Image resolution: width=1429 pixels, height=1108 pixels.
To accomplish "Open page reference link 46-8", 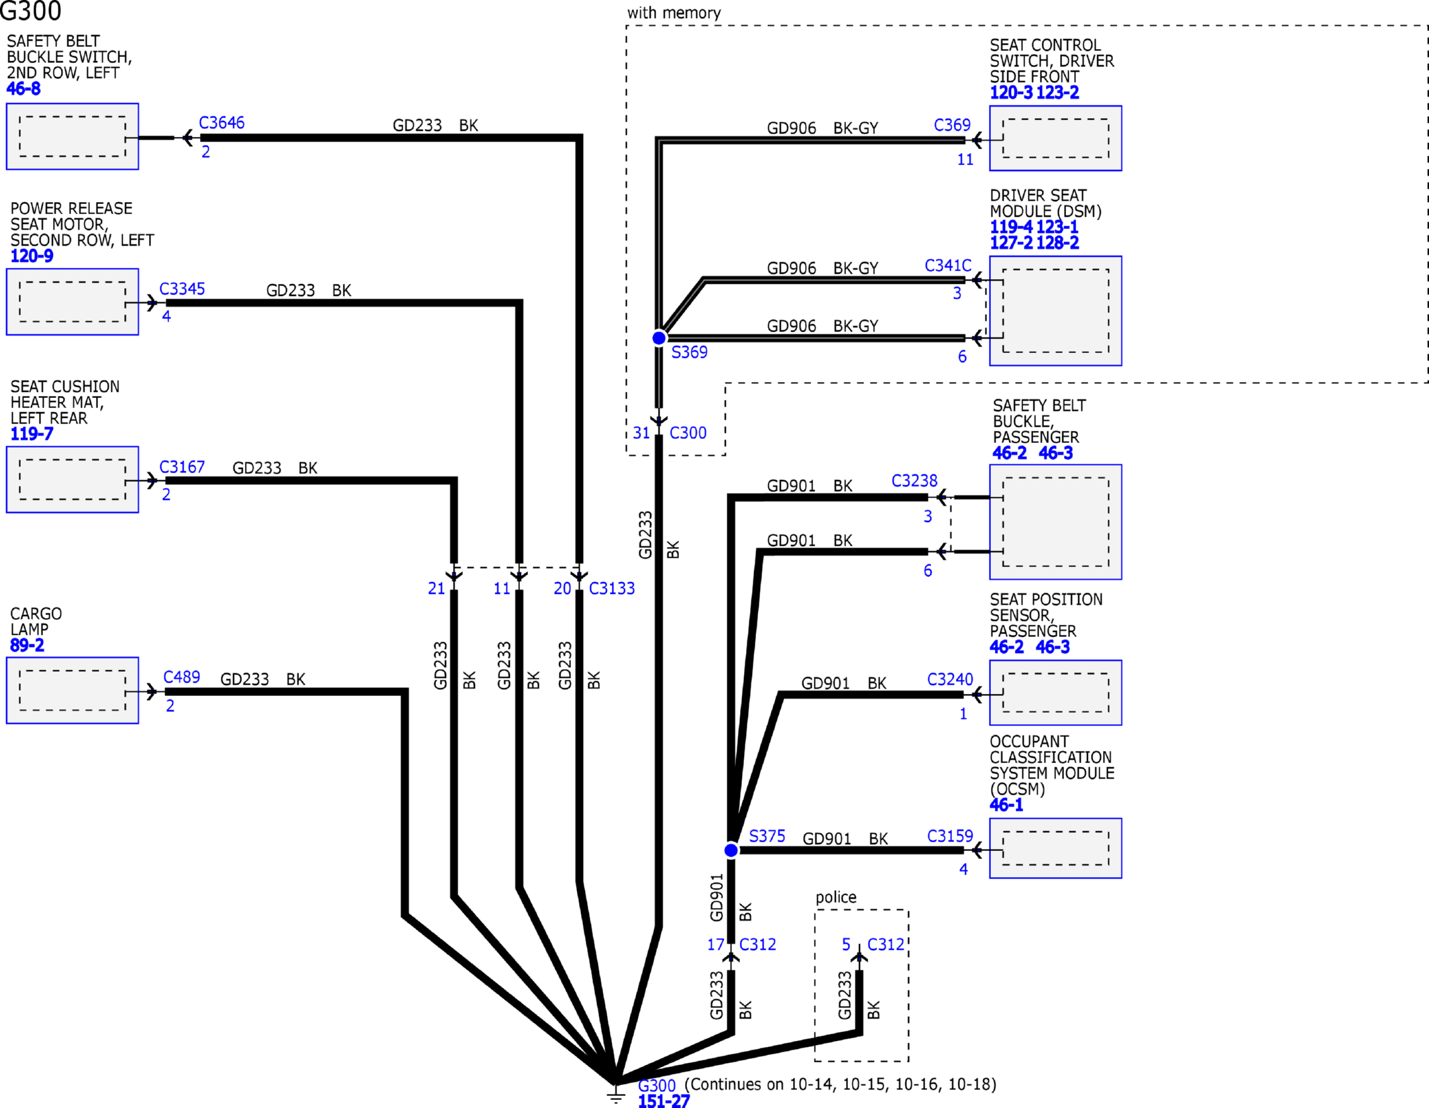I will 23,89.
